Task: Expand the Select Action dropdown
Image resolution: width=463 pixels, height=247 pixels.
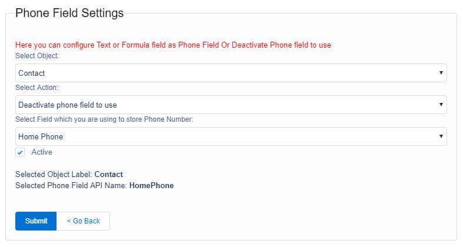Action: (x=231, y=105)
